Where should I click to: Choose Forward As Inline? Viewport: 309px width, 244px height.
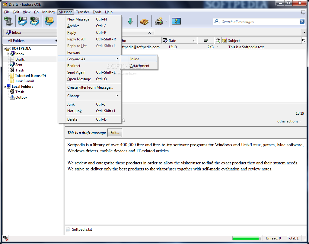pos(139,59)
